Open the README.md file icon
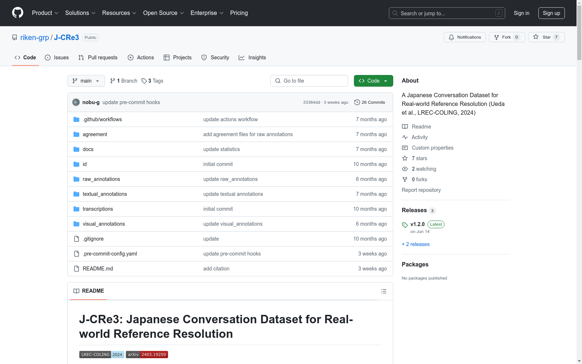The width and height of the screenshot is (582, 364). [76, 269]
